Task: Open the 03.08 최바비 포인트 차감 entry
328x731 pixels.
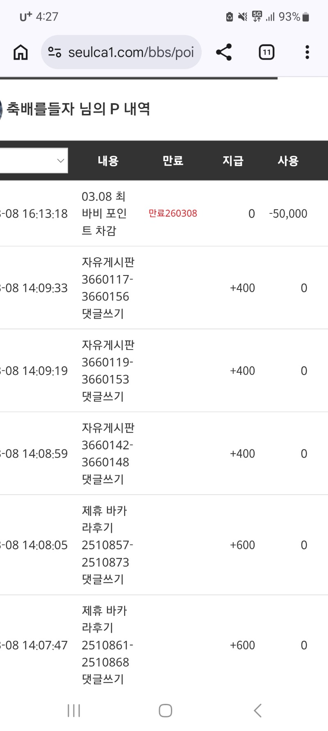Action: click(x=104, y=213)
